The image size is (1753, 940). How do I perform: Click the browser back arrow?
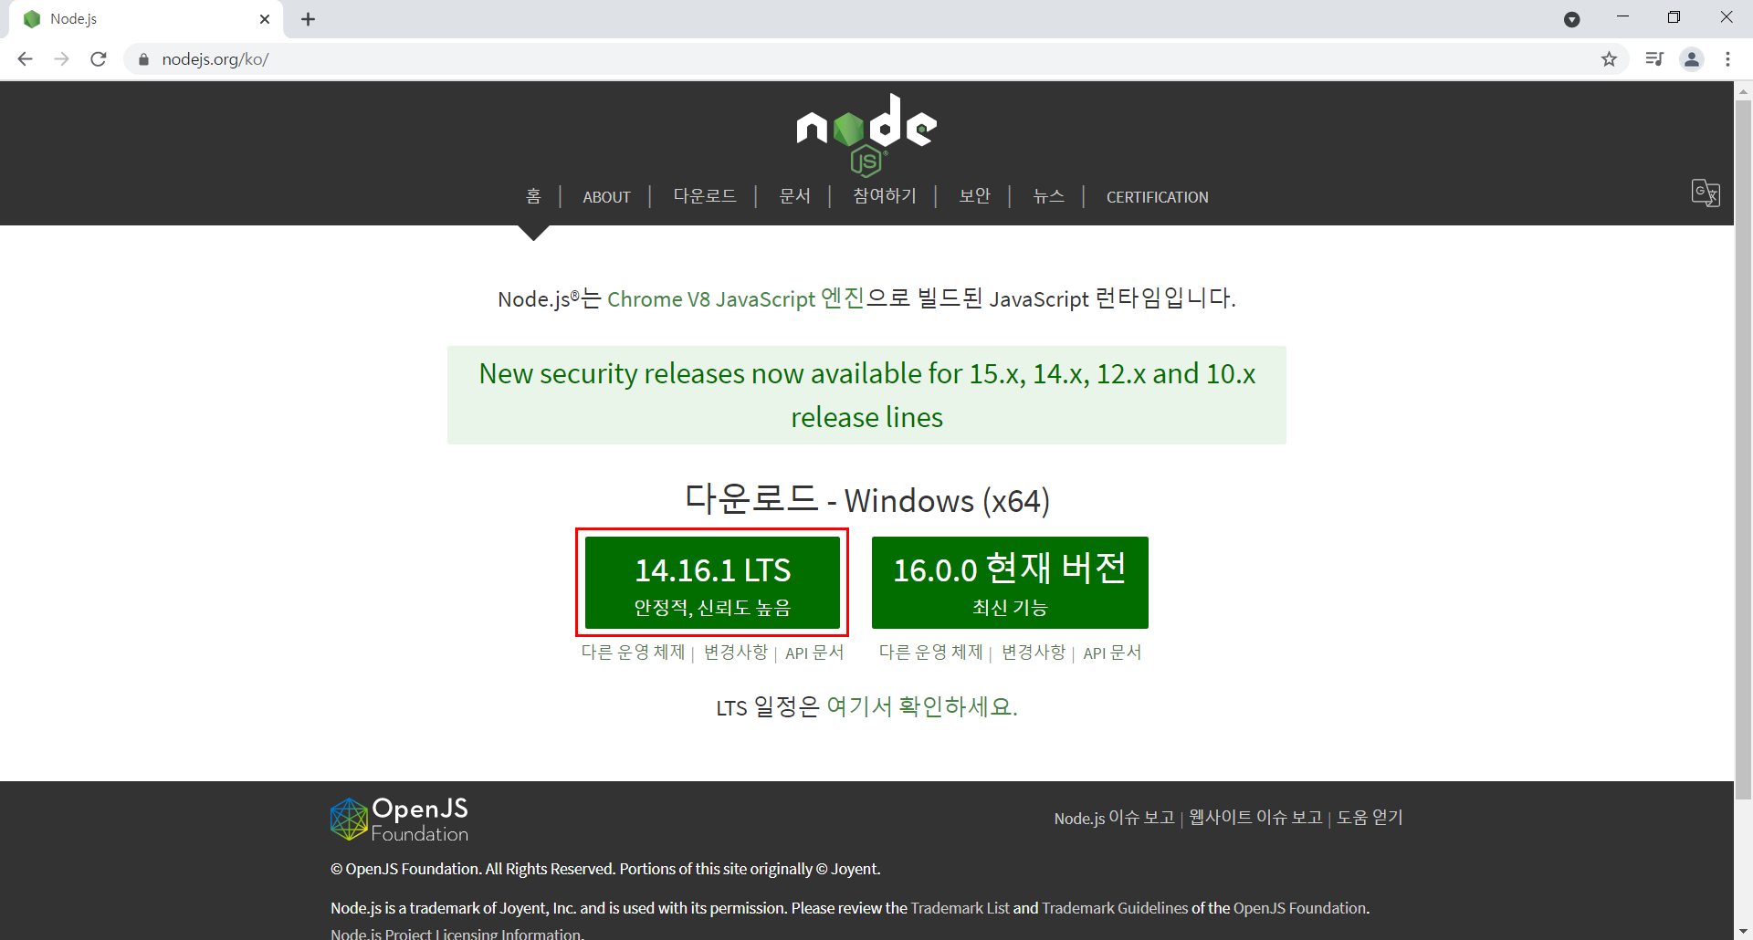point(25,59)
